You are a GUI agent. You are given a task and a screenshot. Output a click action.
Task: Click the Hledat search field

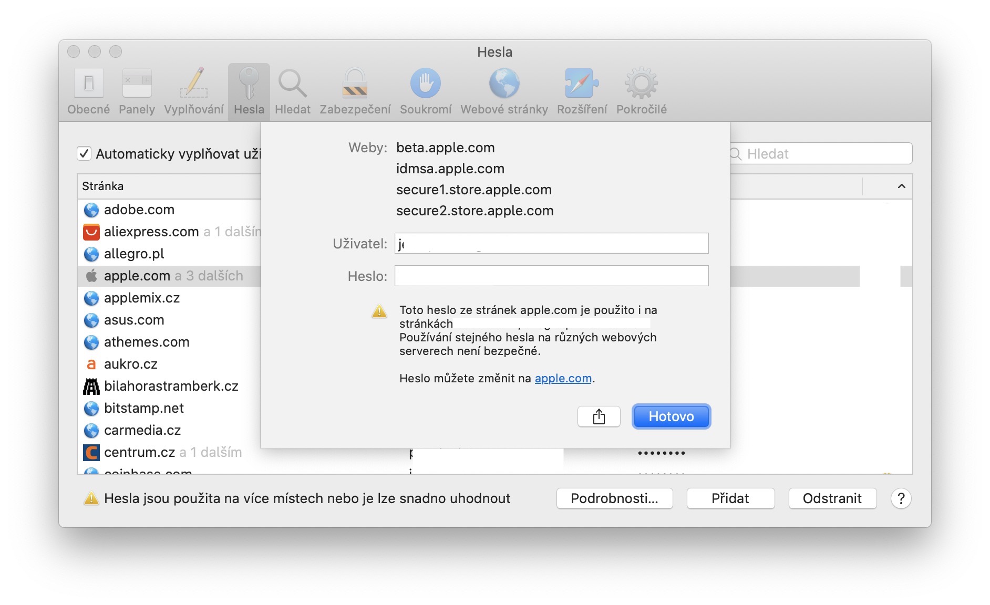tap(821, 154)
